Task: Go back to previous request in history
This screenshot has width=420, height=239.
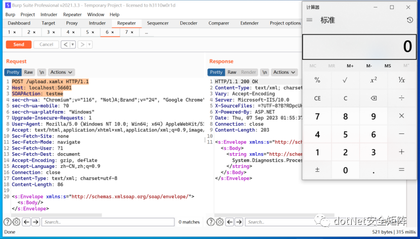Action: coord(65,44)
